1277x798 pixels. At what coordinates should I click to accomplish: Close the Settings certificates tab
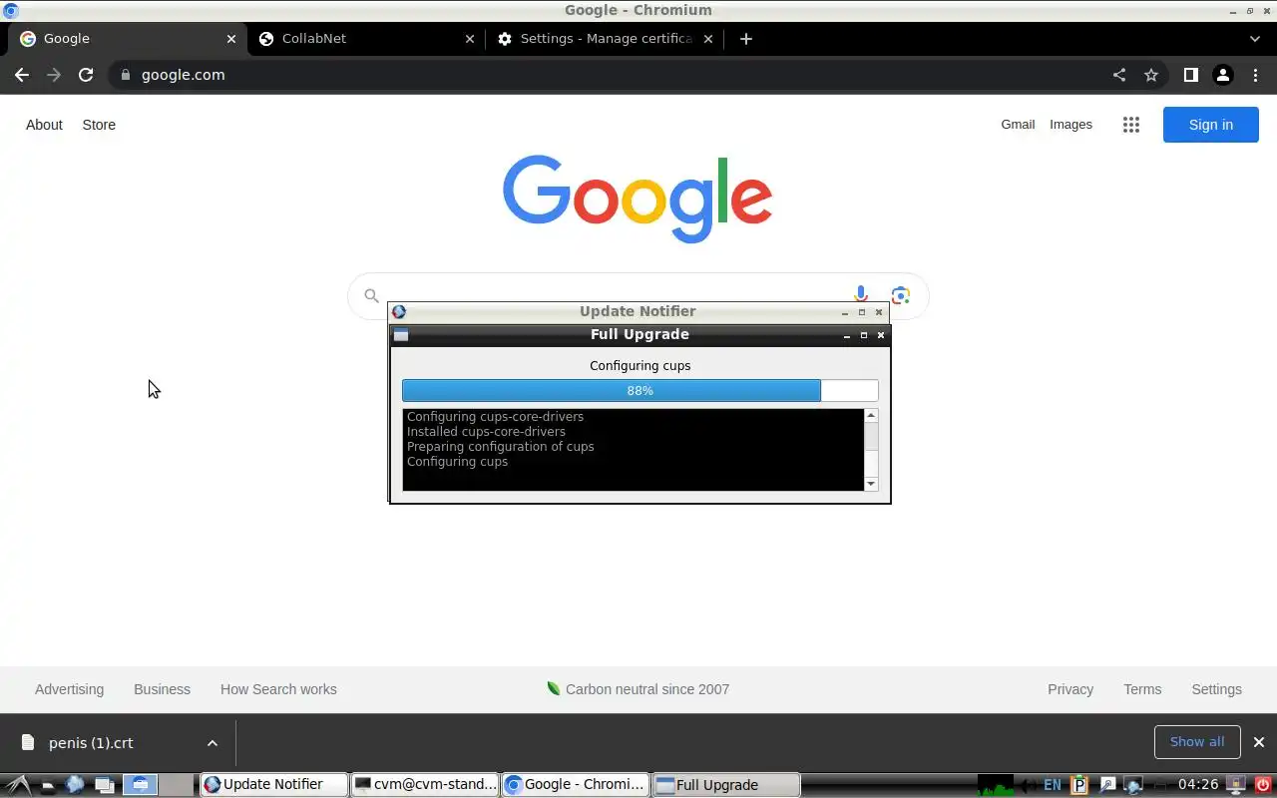coord(708,39)
